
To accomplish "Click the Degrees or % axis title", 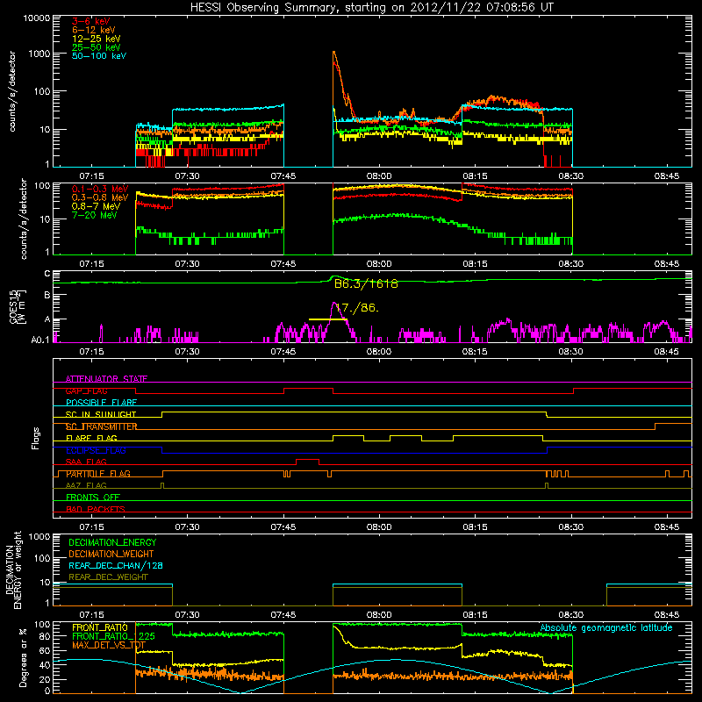I will [x=23, y=657].
